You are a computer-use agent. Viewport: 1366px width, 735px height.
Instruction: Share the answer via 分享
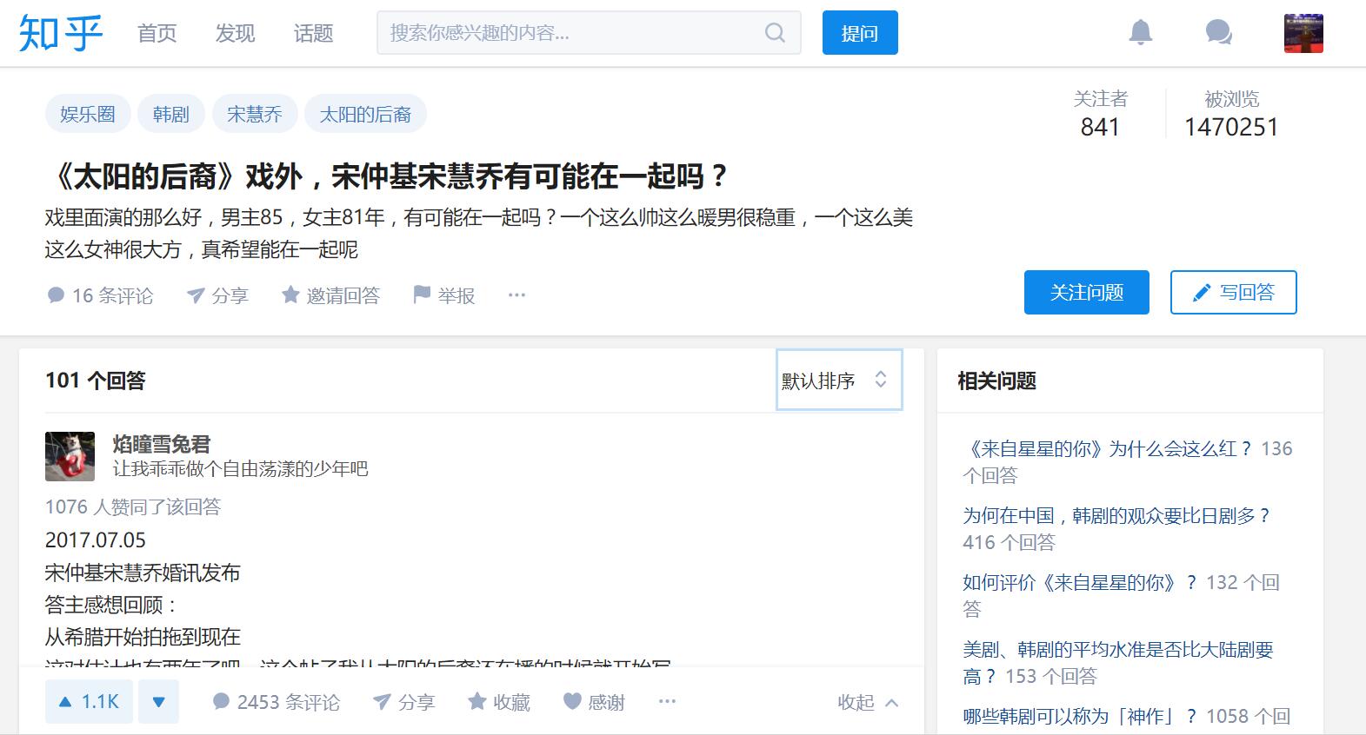(403, 702)
